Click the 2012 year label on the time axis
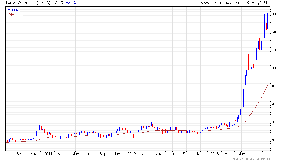The width and height of the screenshot is (295, 161). (x=131, y=154)
